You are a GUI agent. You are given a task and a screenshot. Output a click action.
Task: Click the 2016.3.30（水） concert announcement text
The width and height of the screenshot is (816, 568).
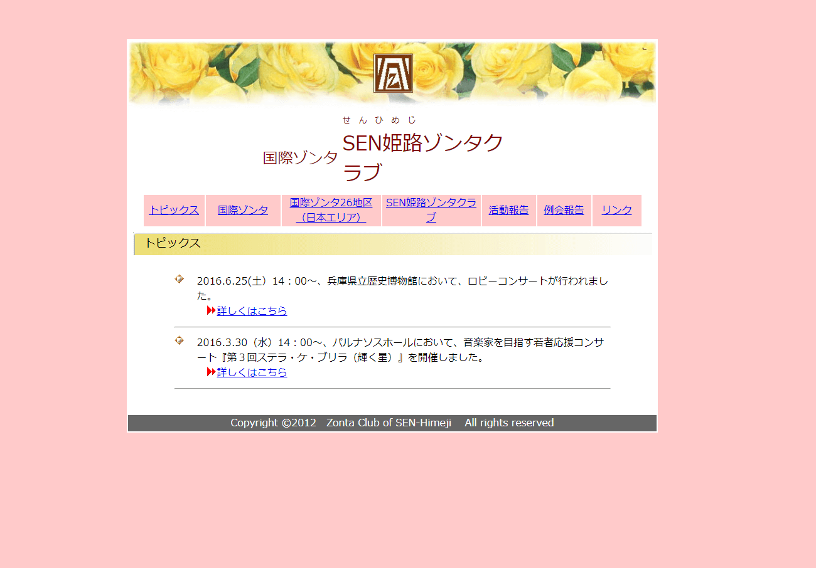tap(400, 350)
